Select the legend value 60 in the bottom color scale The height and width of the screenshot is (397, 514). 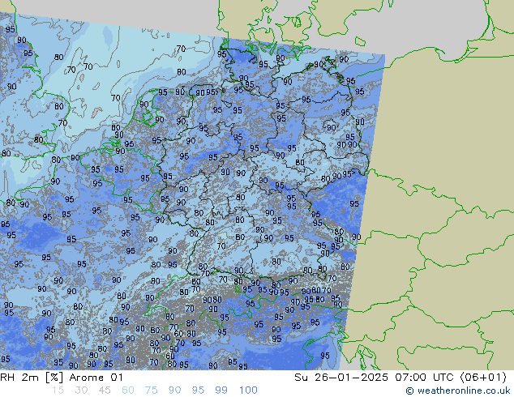(128, 391)
